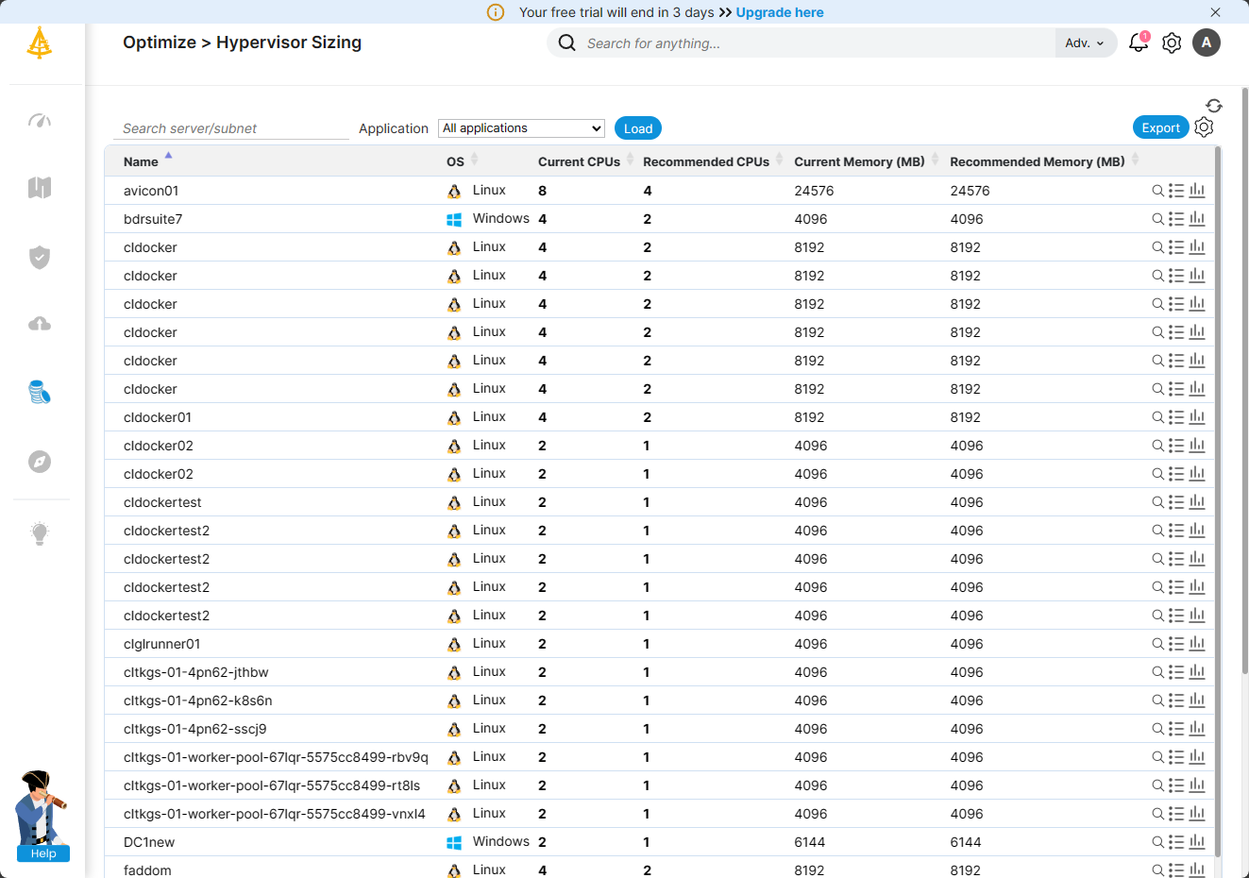Select the shield checkmark sidebar icon
Image resolution: width=1249 pixels, height=878 pixels.
click(x=40, y=257)
